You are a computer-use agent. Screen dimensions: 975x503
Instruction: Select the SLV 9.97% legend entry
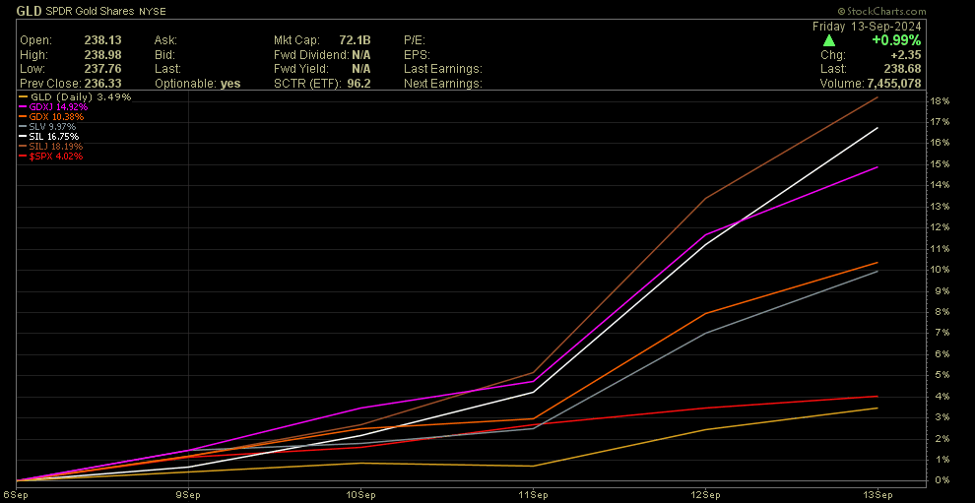pyautogui.click(x=48, y=127)
